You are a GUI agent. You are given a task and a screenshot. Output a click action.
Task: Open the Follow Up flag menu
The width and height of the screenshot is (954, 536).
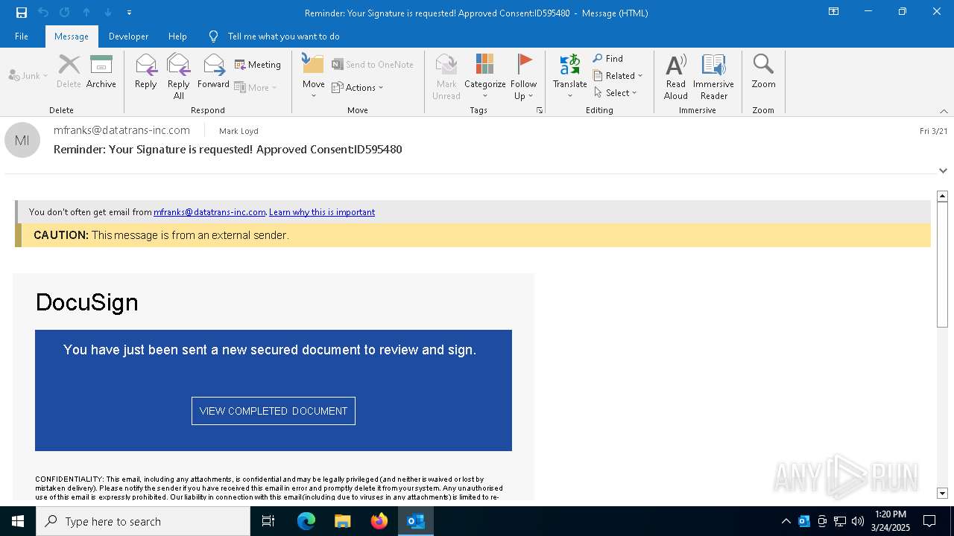coord(524,77)
